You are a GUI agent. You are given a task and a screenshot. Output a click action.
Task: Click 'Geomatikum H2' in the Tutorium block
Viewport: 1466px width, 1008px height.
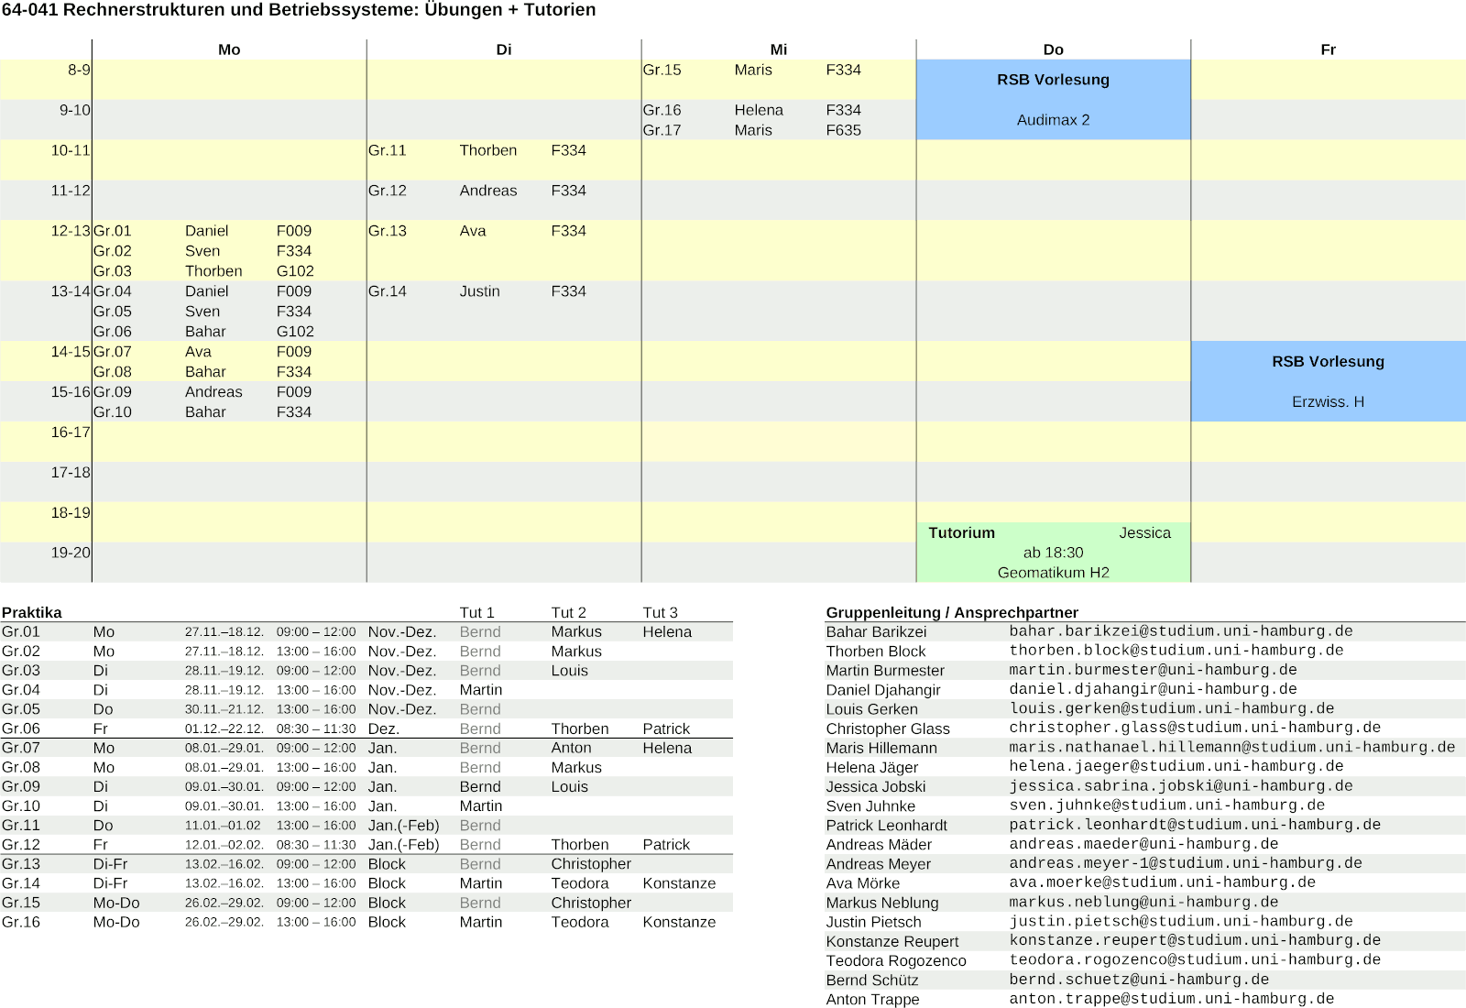pos(1054,573)
